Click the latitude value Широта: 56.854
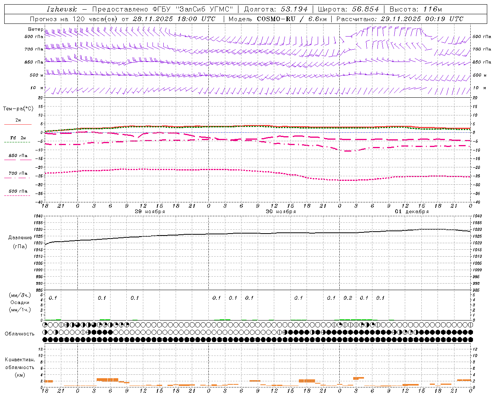Image resolution: width=493 pixels, height=394 pixels. pyautogui.click(x=348, y=9)
